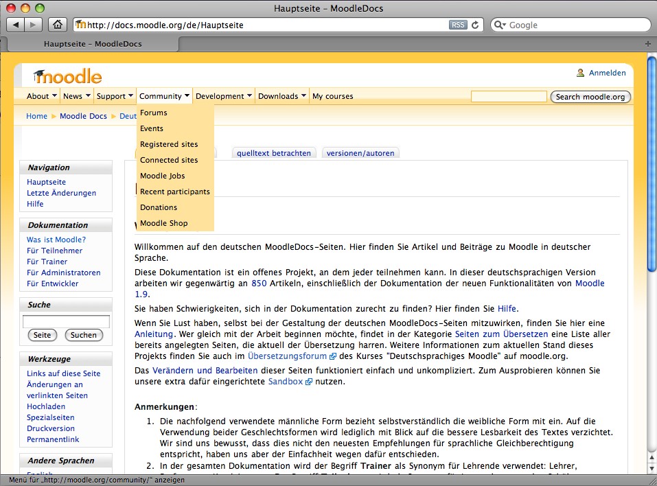657x486 pixels.
Task: Follow the Seiten zum Übersetzen link
Action: 502,334
